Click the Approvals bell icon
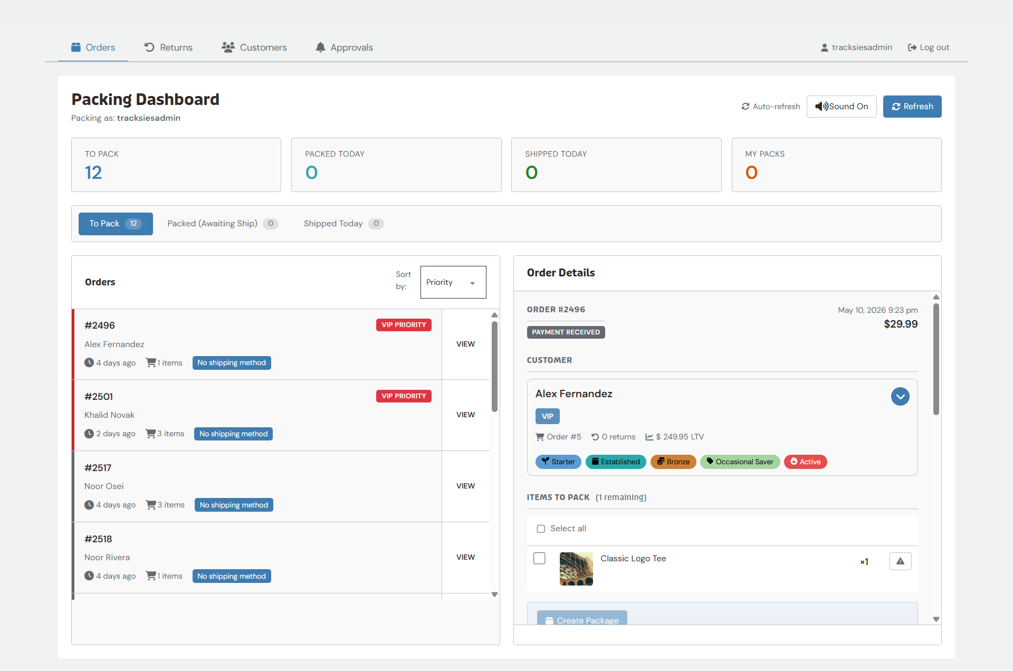The image size is (1013, 671). 320,47
